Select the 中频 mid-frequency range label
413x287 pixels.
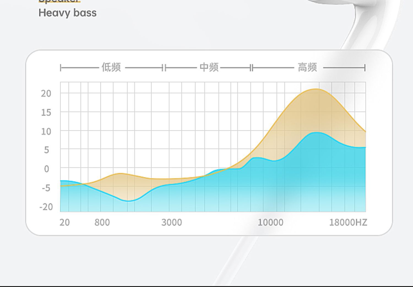point(209,67)
